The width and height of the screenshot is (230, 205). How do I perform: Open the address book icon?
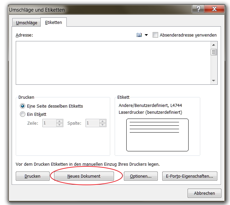[139, 35]
